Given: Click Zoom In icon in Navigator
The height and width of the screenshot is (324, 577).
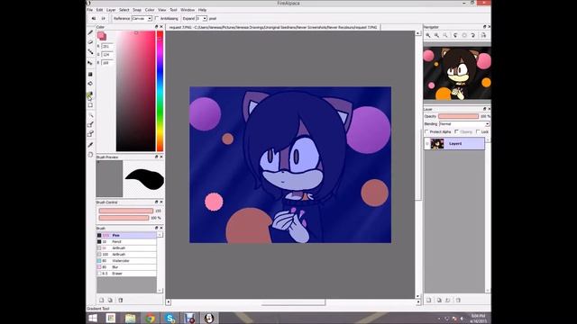Looking at the screenshot, I should click(x=428, y=35).
